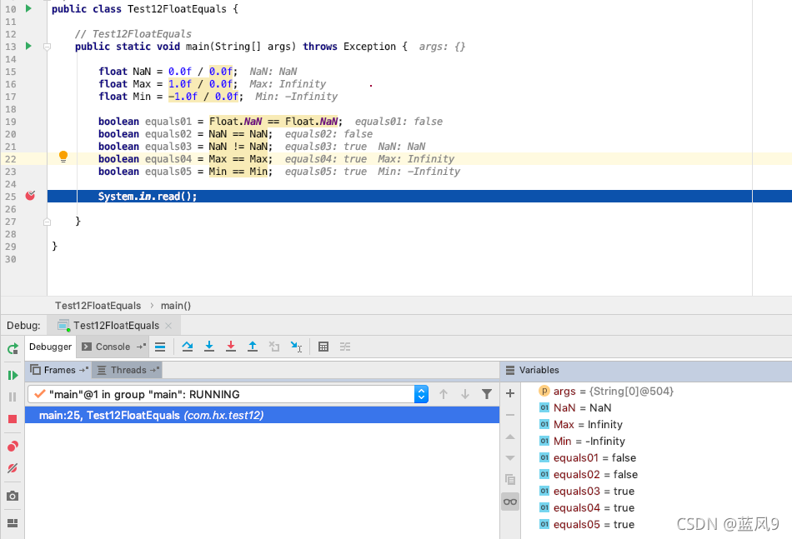Click line number 22 in the gutter
The width and height of the screenshot is (792, 539).
click(x=11, y=159)
